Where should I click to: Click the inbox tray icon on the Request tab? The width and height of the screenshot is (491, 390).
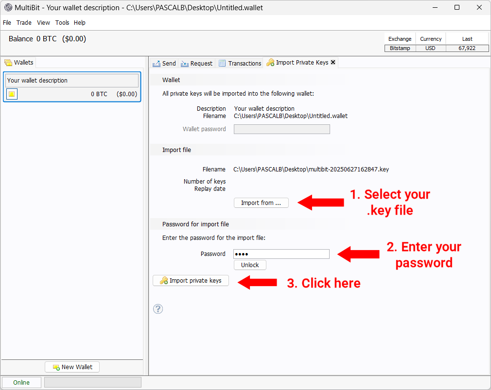184,63
